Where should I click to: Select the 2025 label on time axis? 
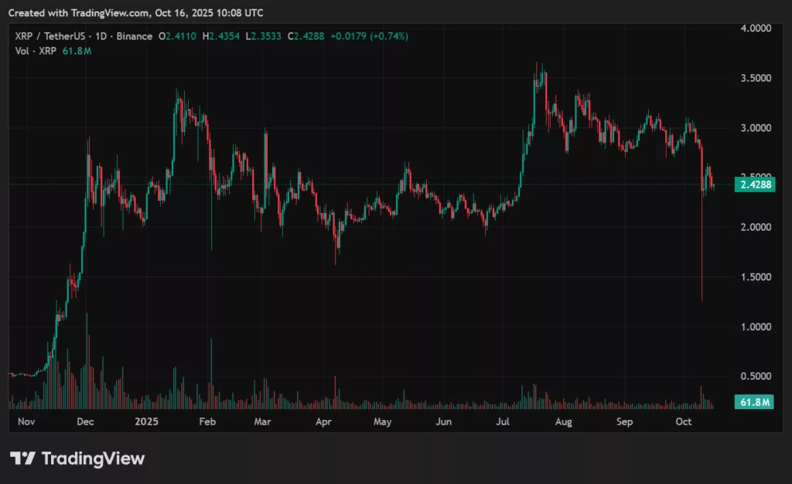tap(146, 422)
